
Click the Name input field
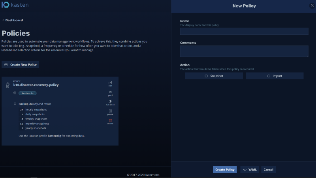tap(244, 31)
